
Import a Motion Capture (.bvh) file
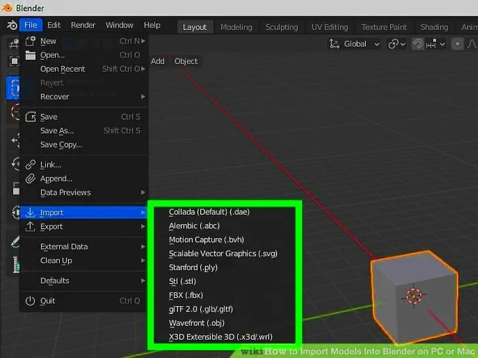(x=225, y=240)
